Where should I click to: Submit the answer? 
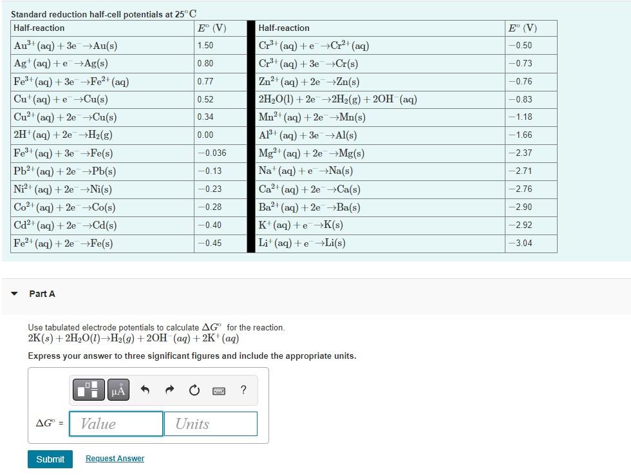pyautogui.click(x=50, y=459)
